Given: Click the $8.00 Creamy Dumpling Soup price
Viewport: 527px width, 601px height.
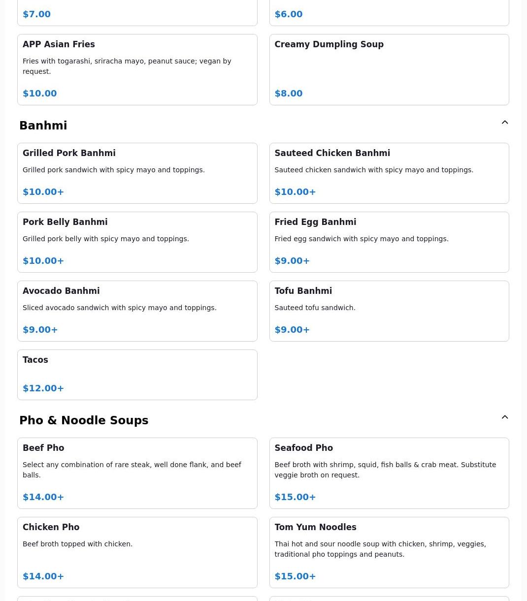Looking at the screenshot, I should pyautogui.click(x=289, y=94).
